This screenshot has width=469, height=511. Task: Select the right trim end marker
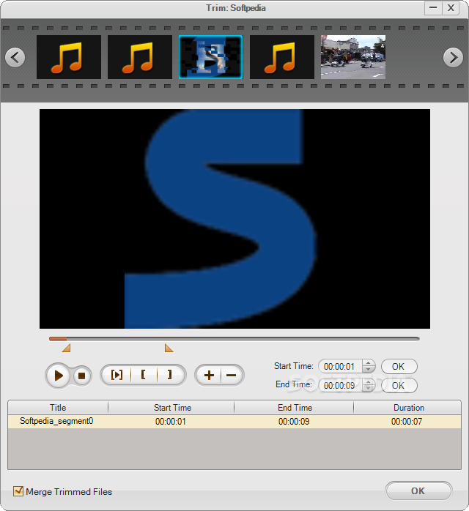[169, 348]
